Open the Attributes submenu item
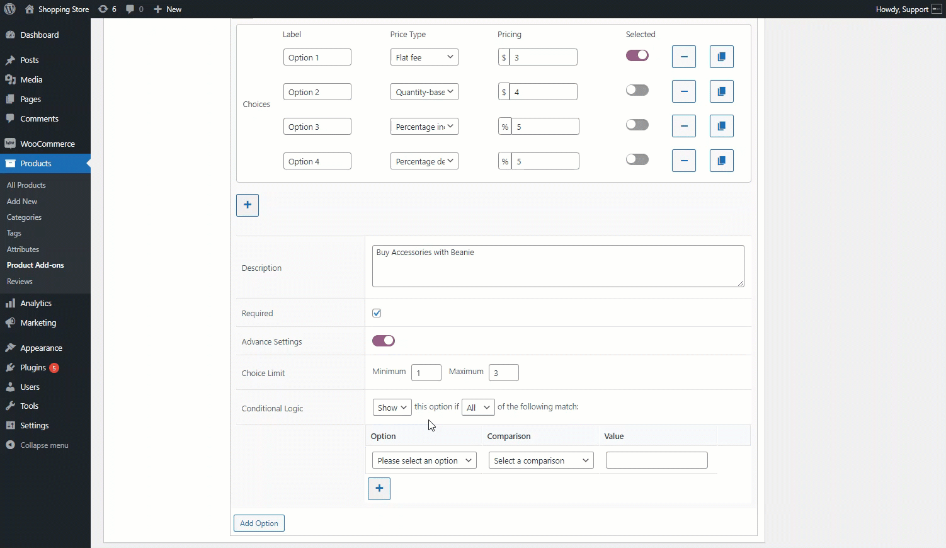Screen dimensions: 946x548 (x=23, y=249)
